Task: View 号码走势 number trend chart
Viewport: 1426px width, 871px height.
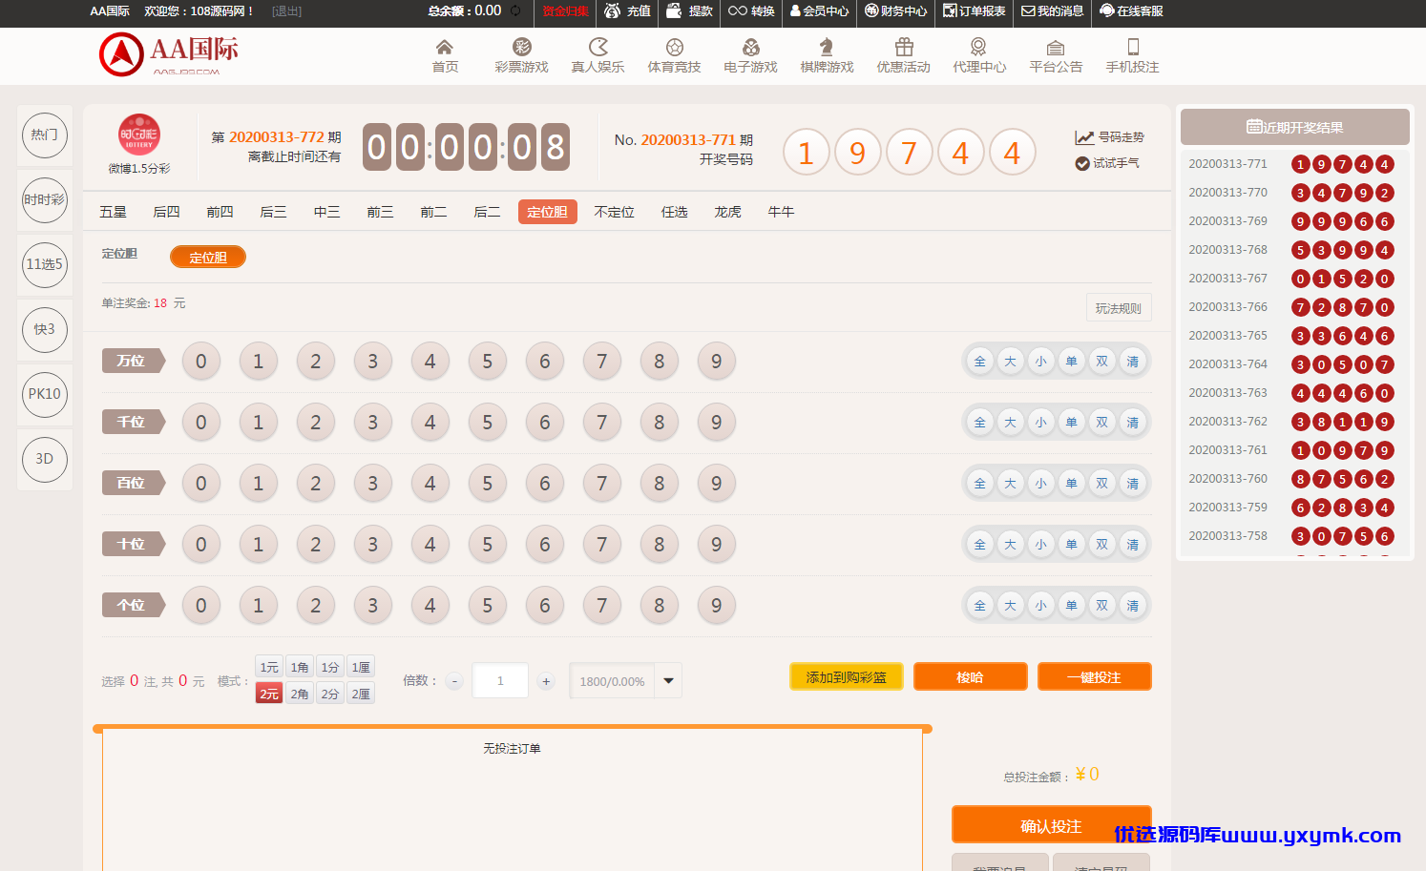Action: click(1109, 137)
